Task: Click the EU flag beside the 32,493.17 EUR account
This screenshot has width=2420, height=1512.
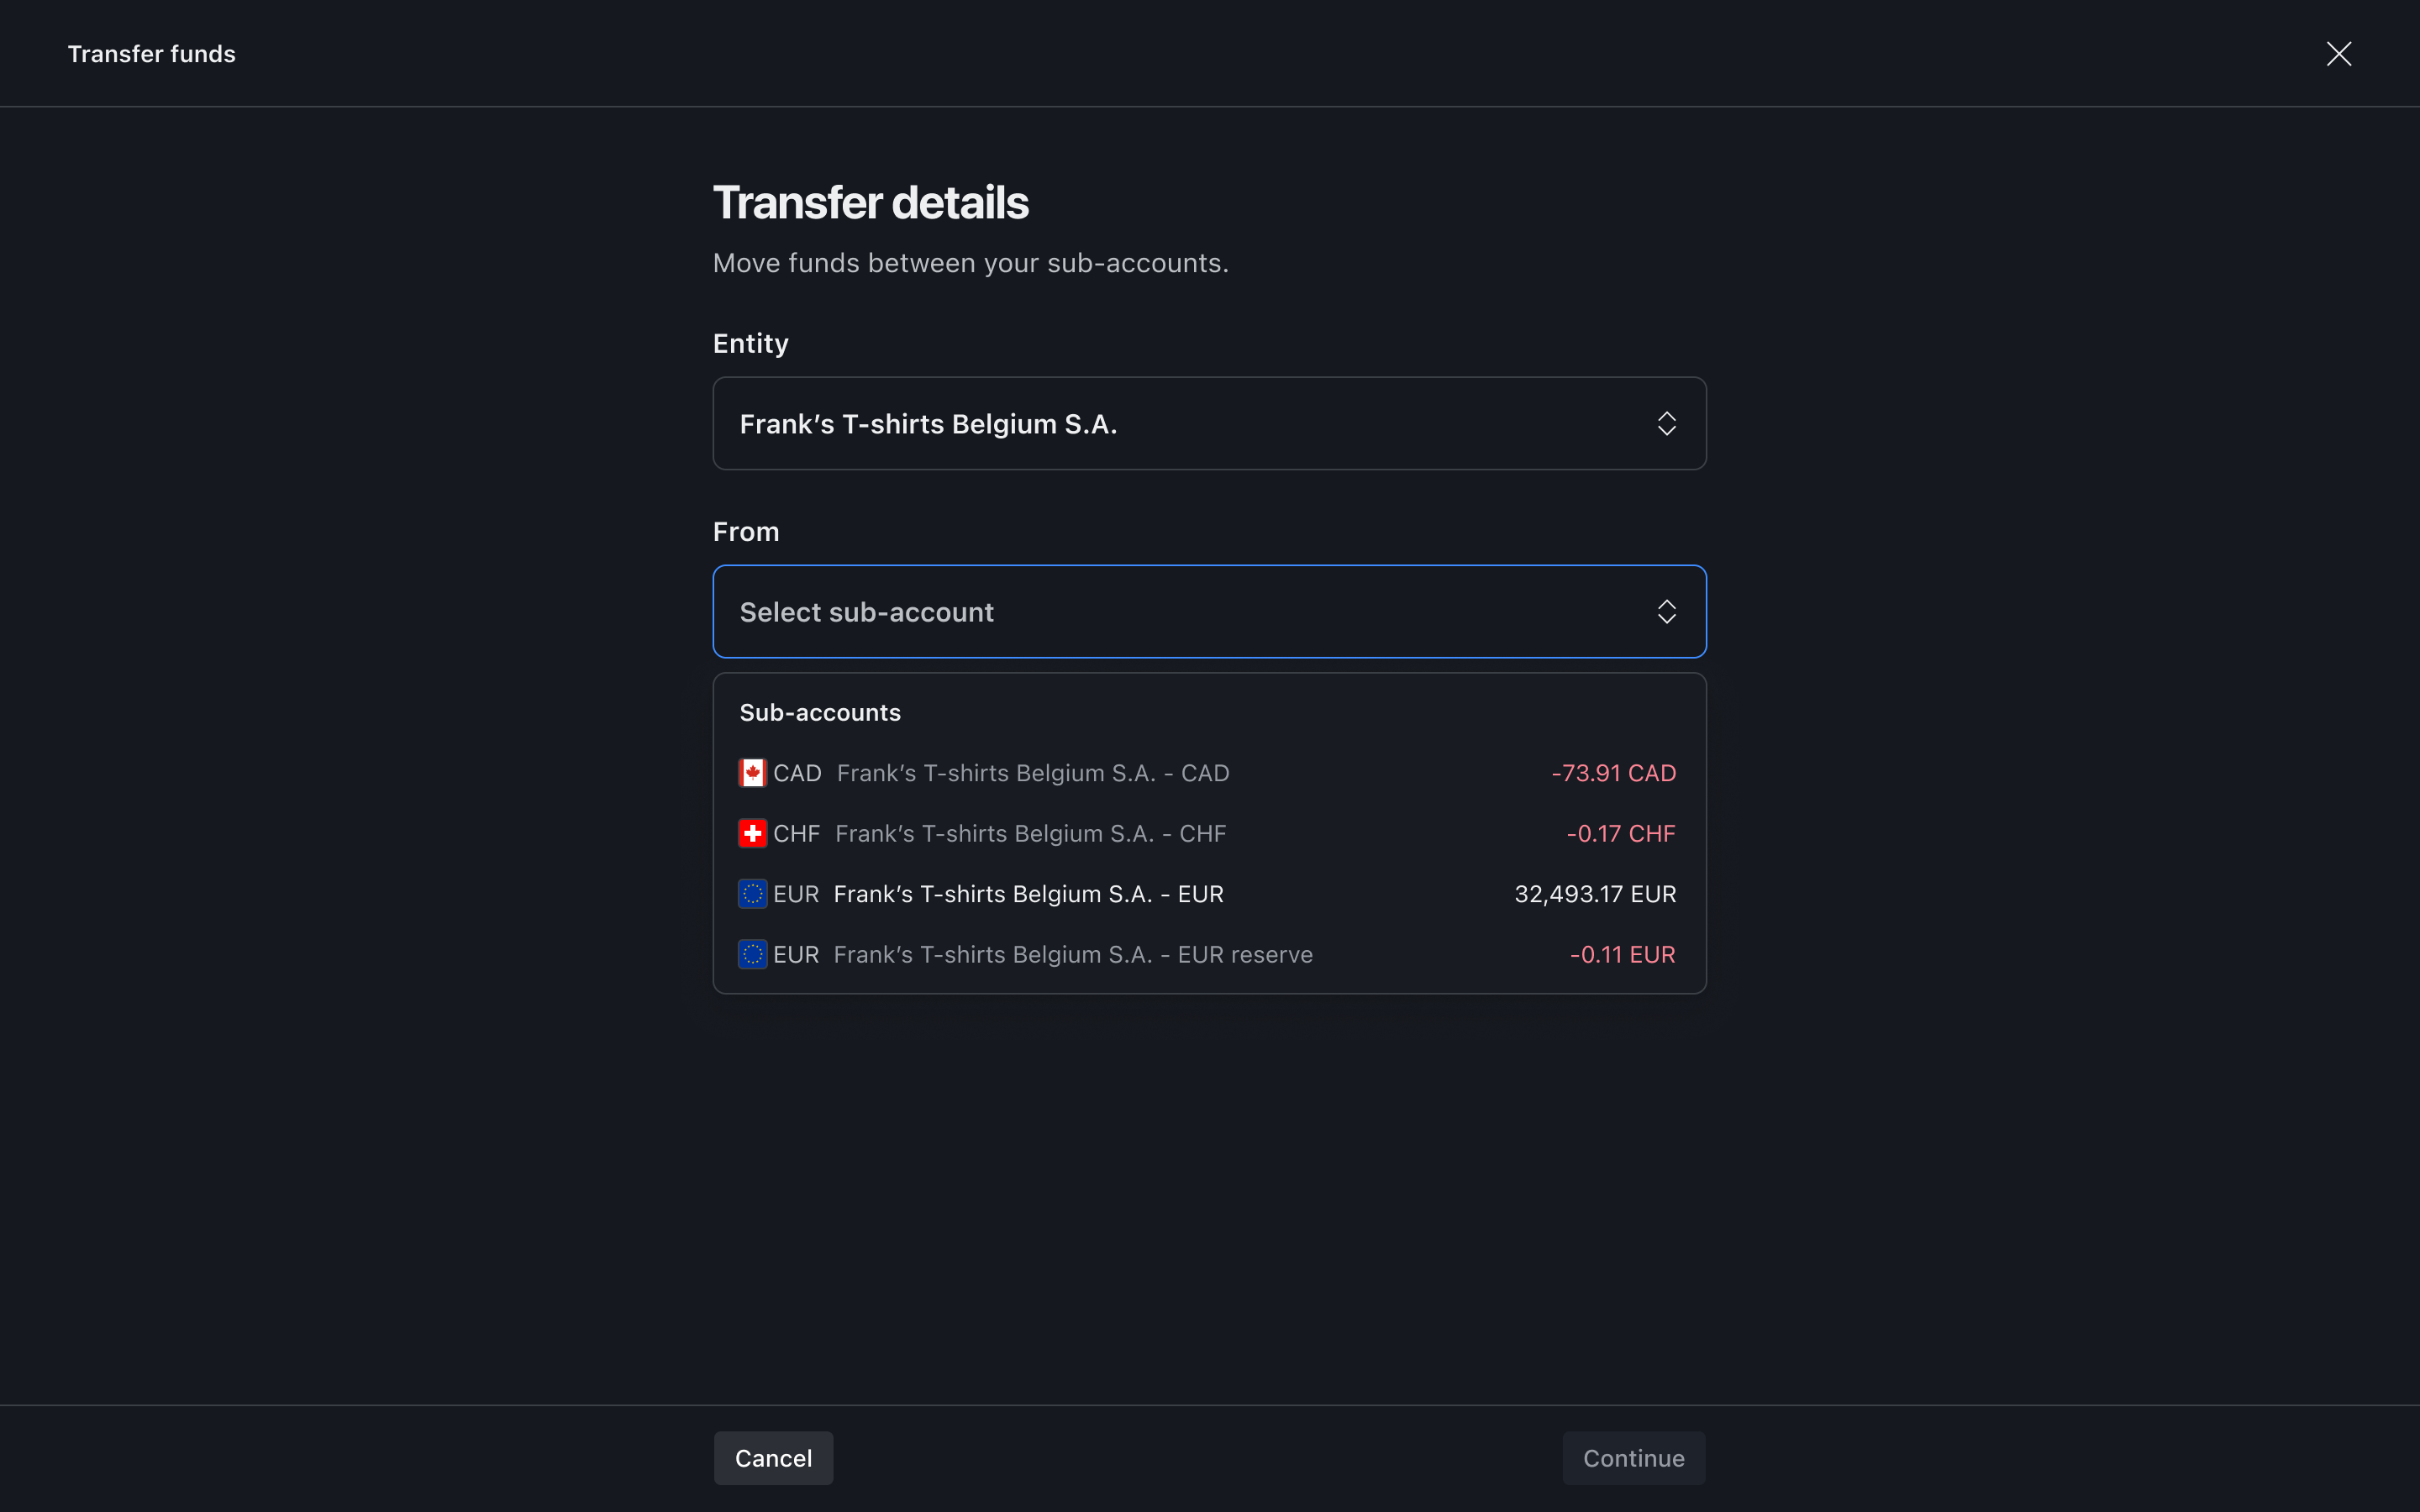Action: (x=752, y=894)
